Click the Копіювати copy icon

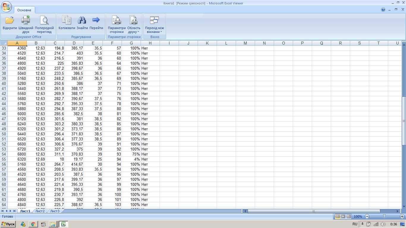click(x=67, y=20)
